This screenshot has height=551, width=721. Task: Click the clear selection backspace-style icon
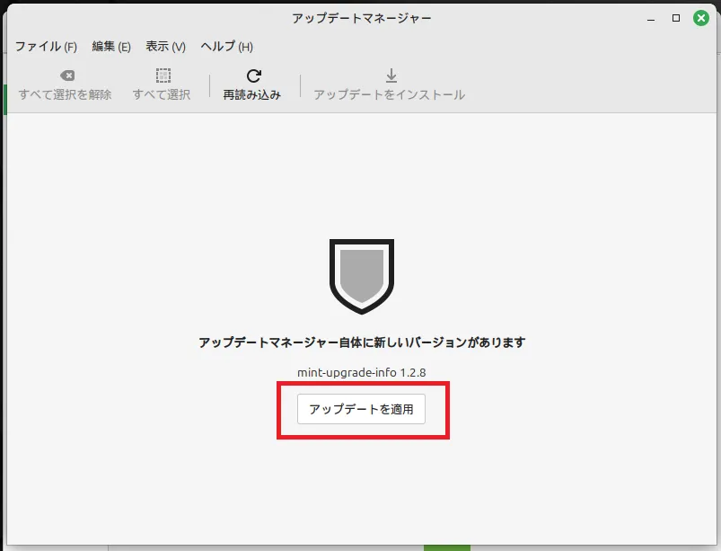pos(66,76)
